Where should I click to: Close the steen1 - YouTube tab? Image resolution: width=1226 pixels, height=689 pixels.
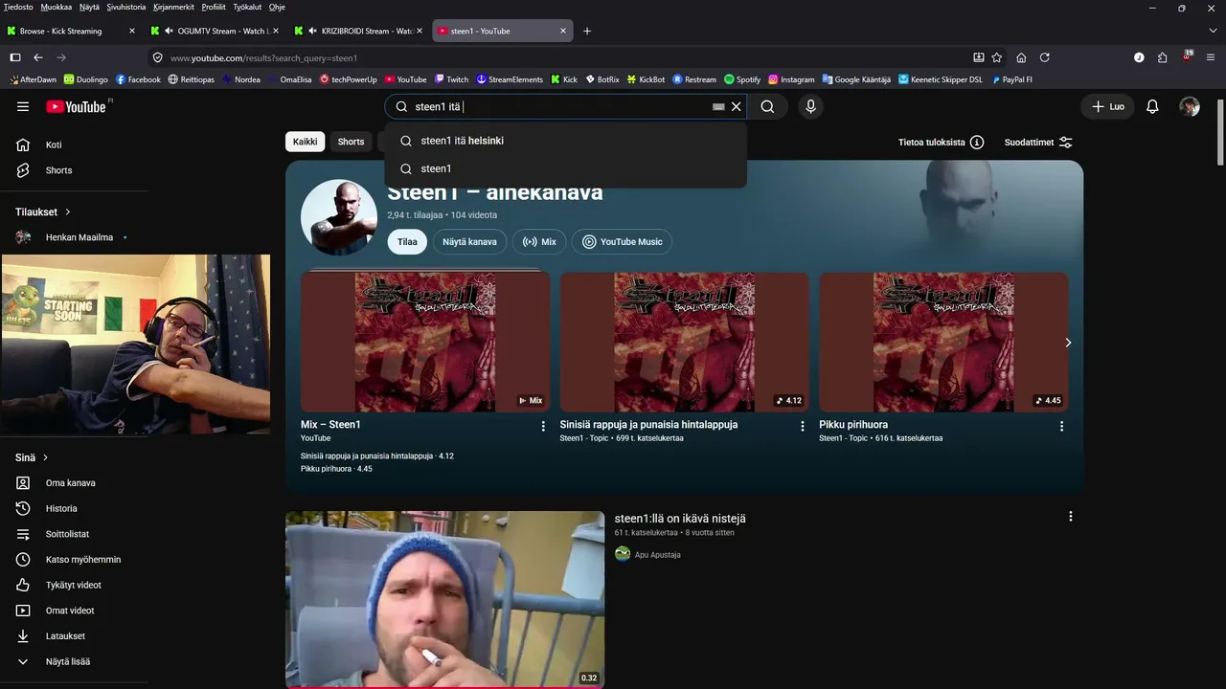coord(563,31)
